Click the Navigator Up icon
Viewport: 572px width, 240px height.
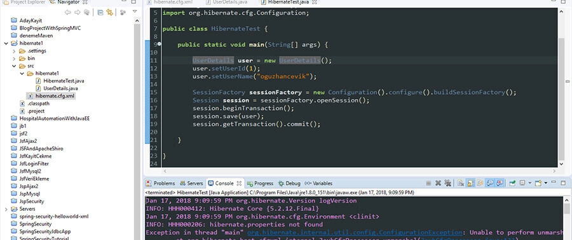87,13
